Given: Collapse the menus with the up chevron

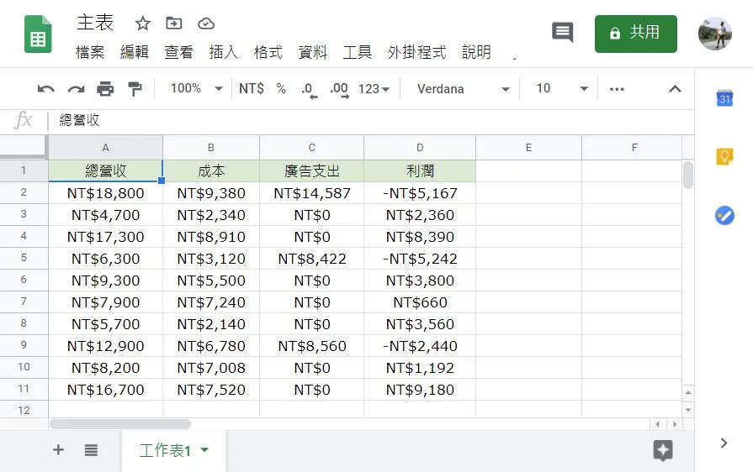Looking at the screenshot, I should point(675,89).
